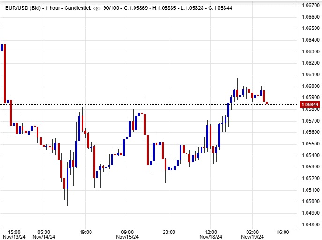The width and height of the screenshot is (322, 240).
Task: Click the 23:00 time axis label
Action: [x=169, y=232]
